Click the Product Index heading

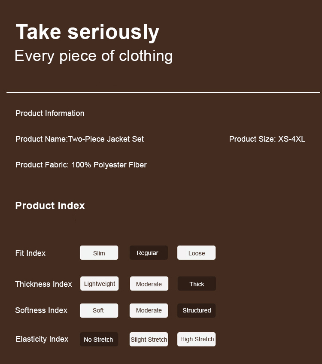coord(50,206)
